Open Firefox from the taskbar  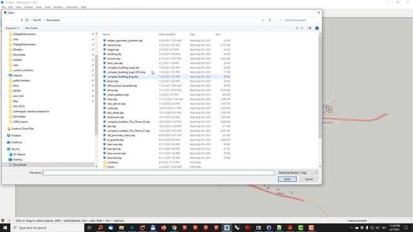pyautogui.click(x=163, y=227)
